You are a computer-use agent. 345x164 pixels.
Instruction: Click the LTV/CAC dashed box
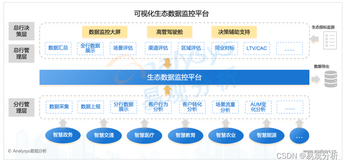point(257,48)
